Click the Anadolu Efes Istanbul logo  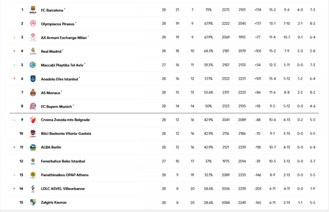point(33,79)
